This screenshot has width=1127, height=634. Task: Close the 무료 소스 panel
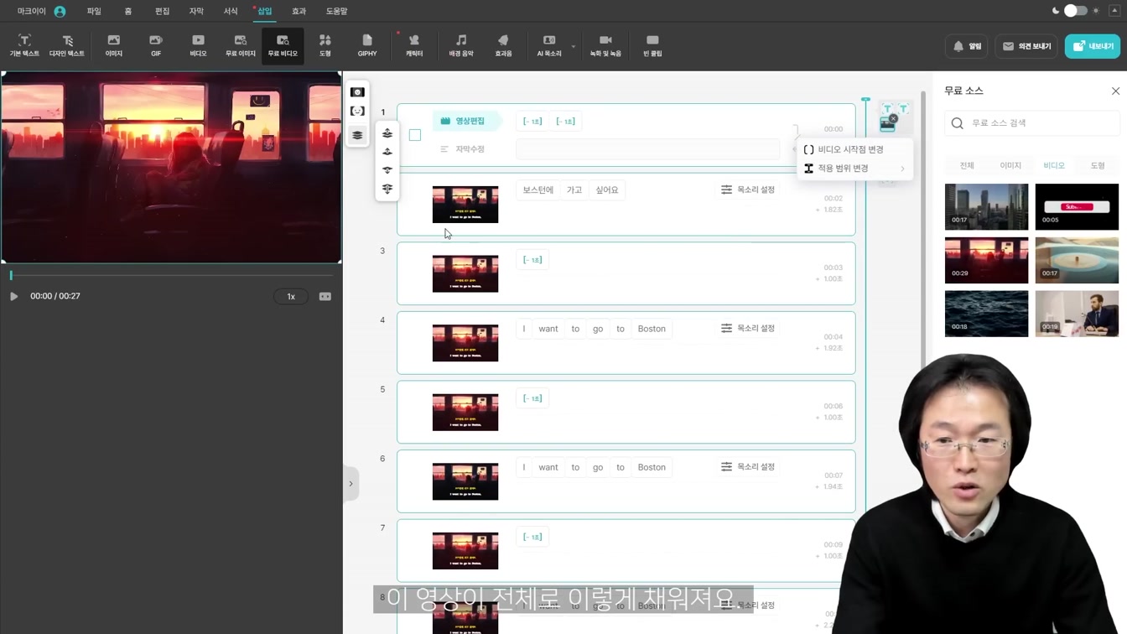coord(1115,91)
